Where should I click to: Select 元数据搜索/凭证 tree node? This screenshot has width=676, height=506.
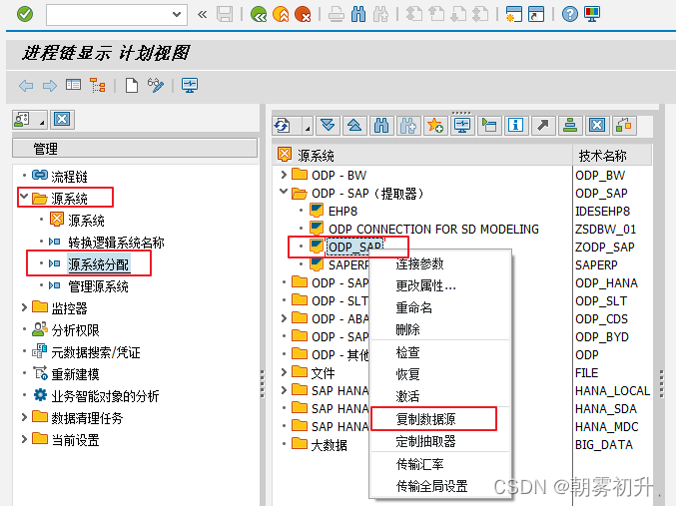(x=95, y=352)
